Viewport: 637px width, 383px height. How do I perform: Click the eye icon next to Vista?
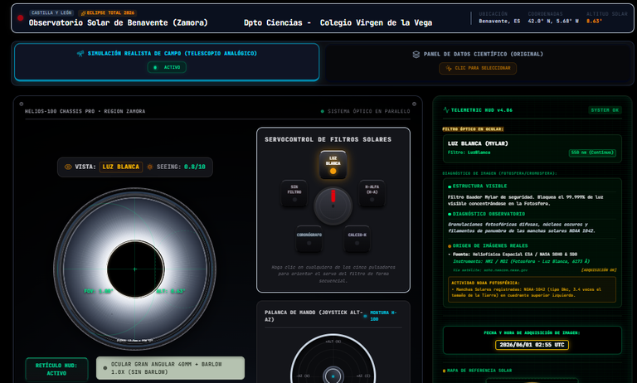pos(68,167)
